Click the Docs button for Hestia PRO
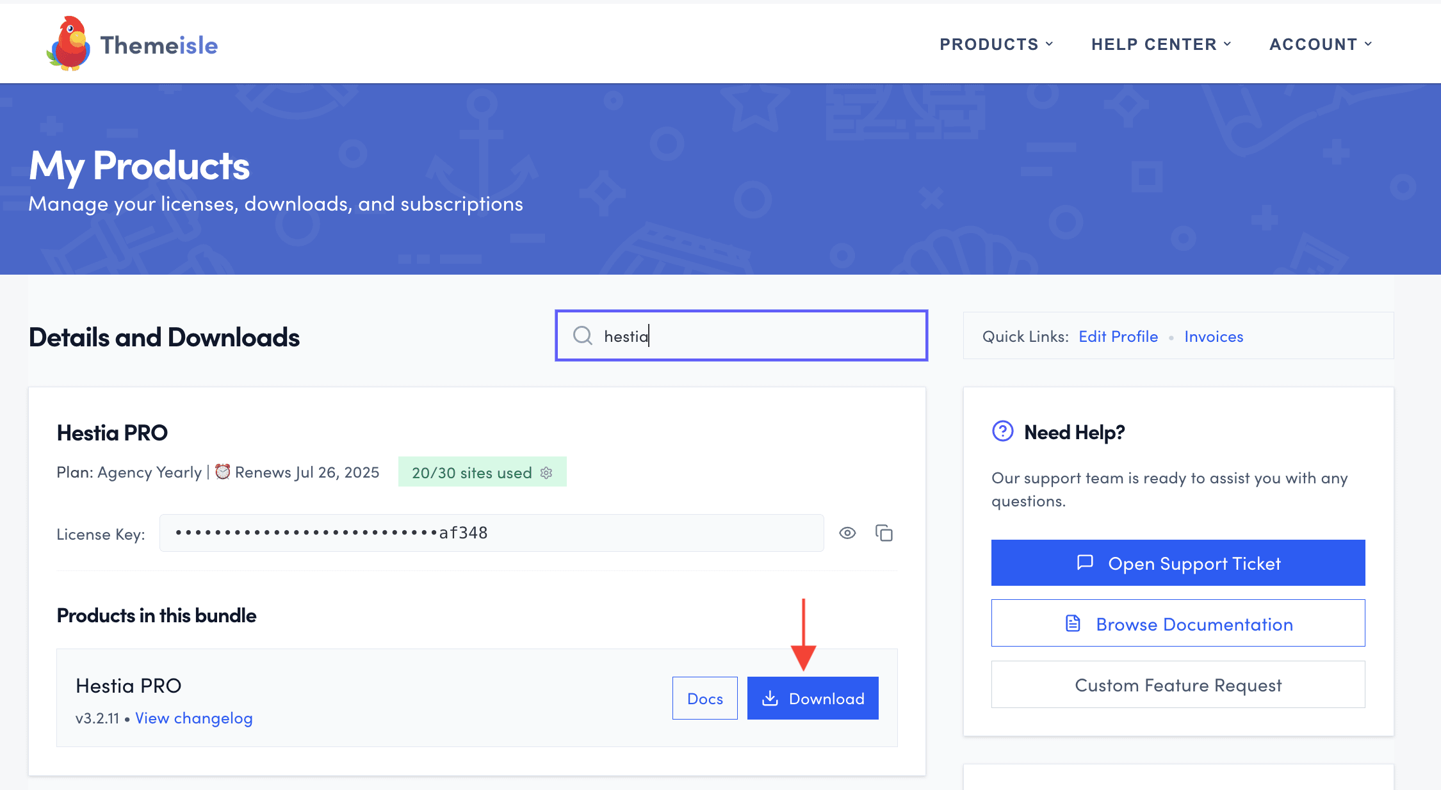The width and height of the screenshot is (1441, 790). [x=704, y=698]
